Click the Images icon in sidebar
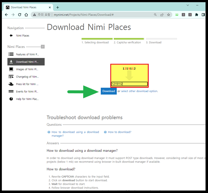Image resolution: width=208 pixels, height=193 pixels. (11, 69)
